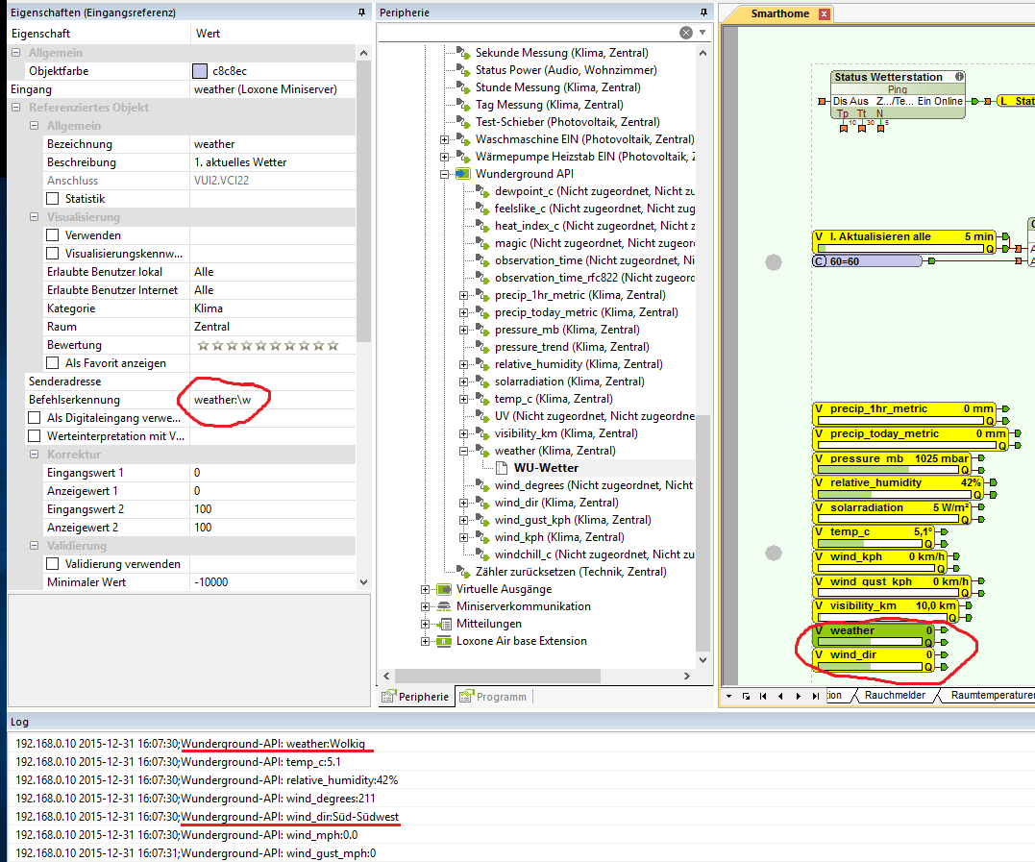Image resolution: width=1035 pixels, height=862 pixels.
Task: Close the Smarthome document tab
Action: [824, 14]
